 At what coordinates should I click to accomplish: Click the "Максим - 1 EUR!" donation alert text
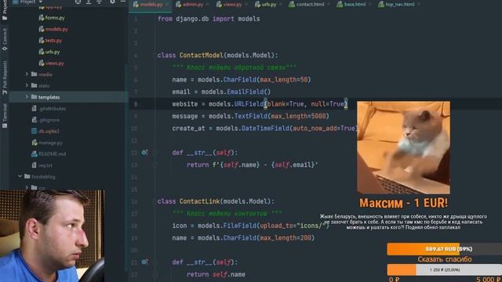pyautogui.click(x=403, y=203)
